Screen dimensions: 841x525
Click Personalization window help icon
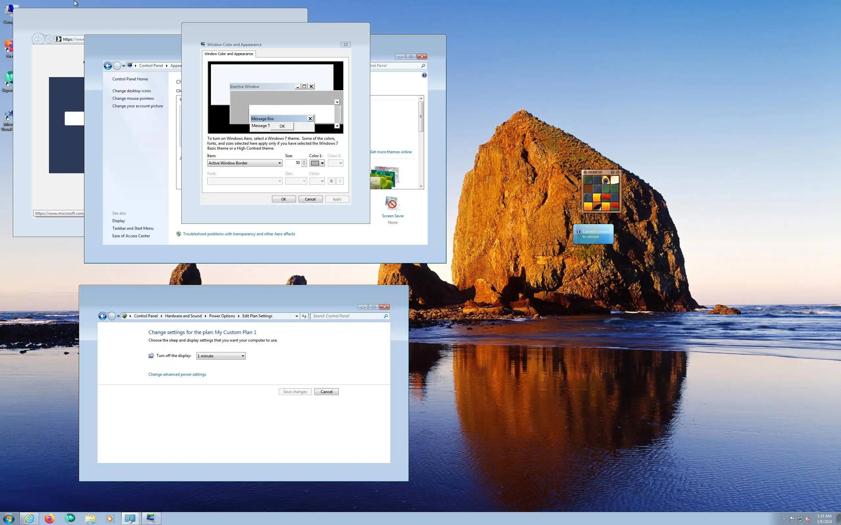pyautogui.click(x=424, y=75)
